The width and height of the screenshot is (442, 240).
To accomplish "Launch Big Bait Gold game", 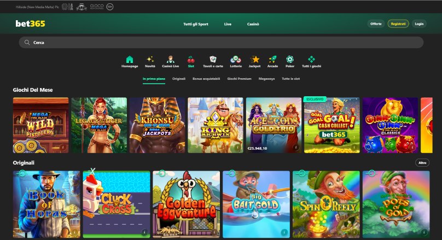I will 256,204.
